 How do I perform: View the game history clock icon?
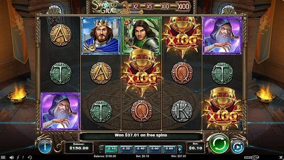(x=30, y=157)
